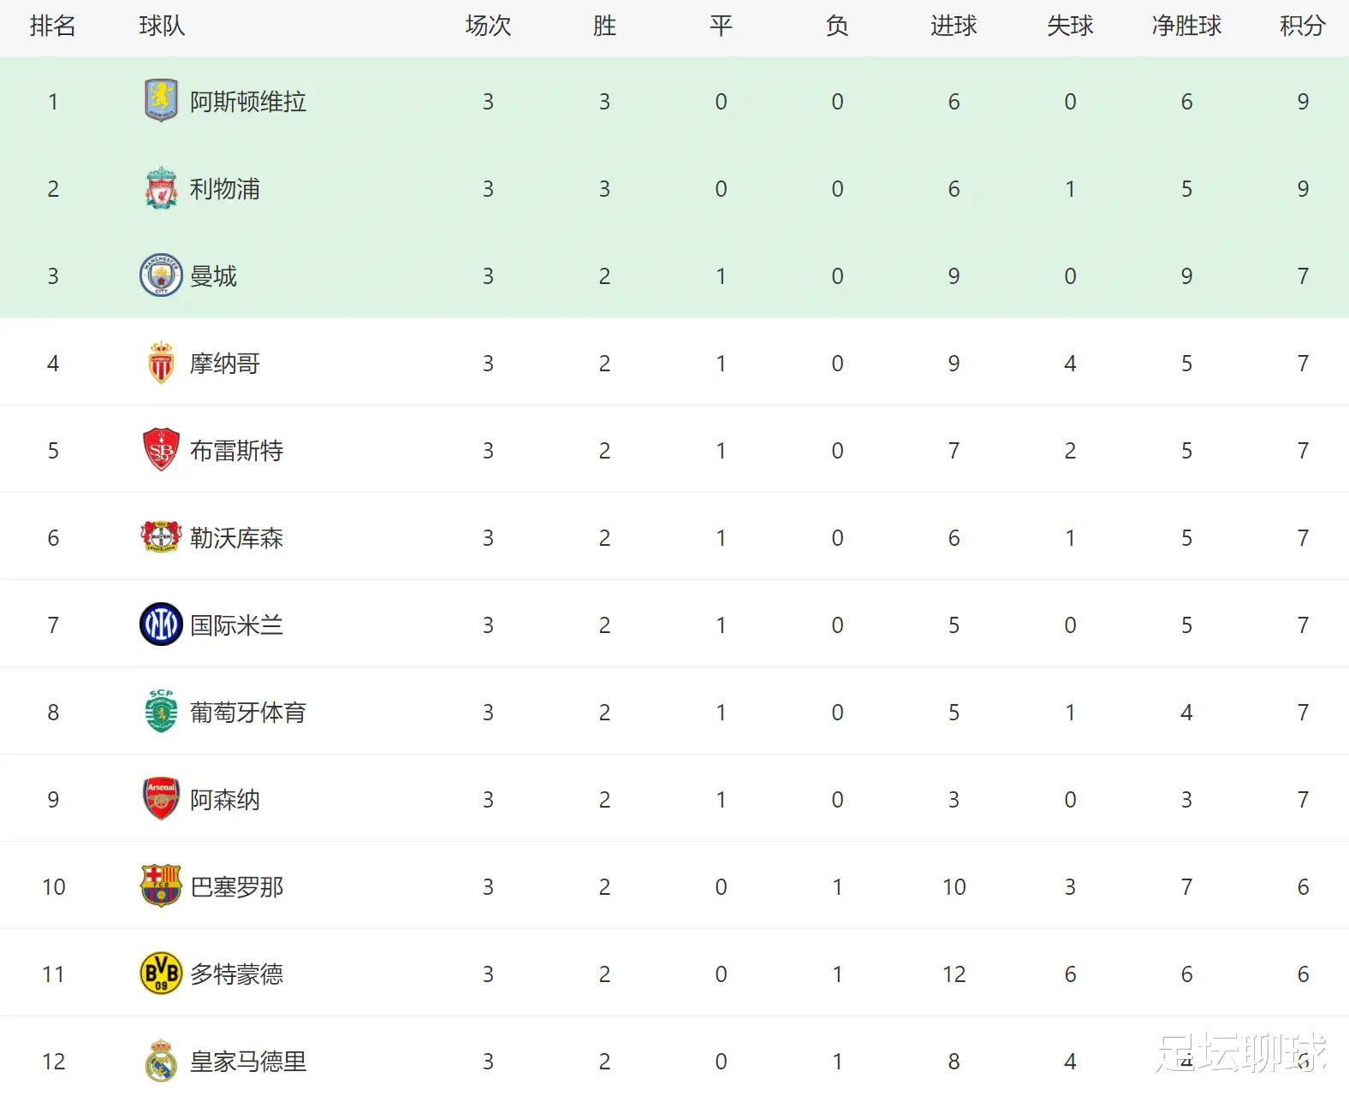Click the Barcelona club crest

click(161, 886)
